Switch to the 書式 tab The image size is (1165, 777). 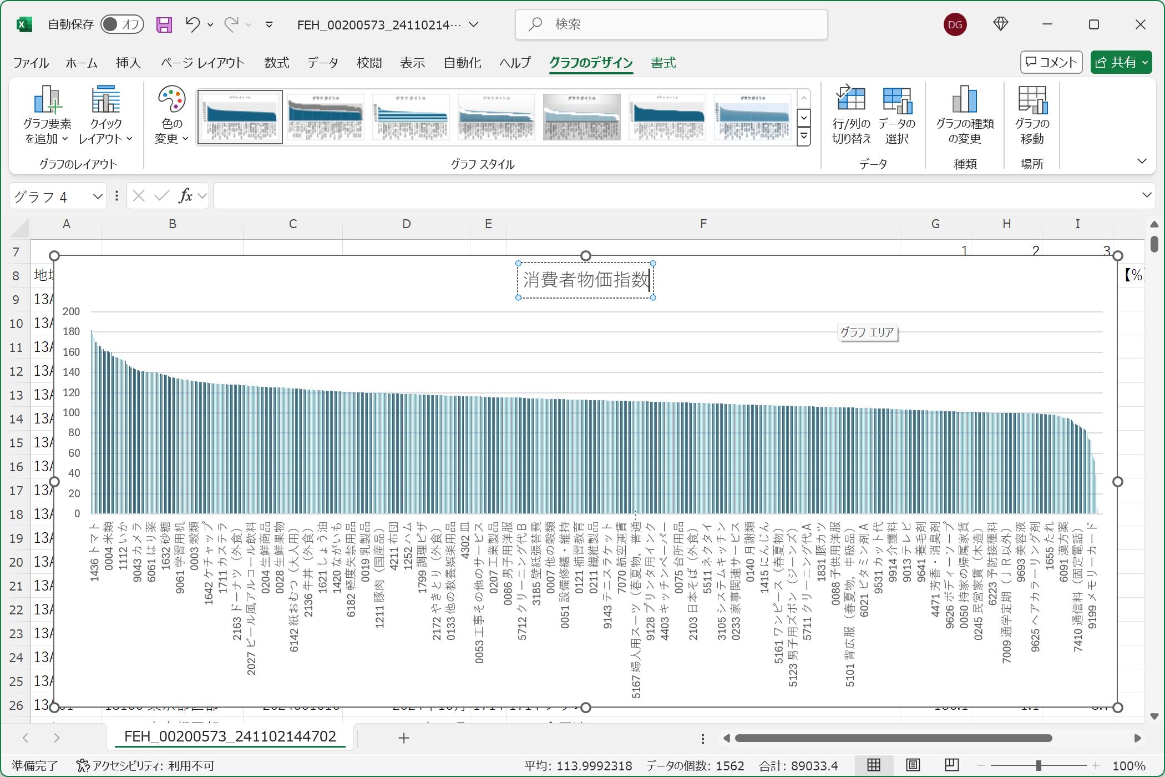[663, 63]
